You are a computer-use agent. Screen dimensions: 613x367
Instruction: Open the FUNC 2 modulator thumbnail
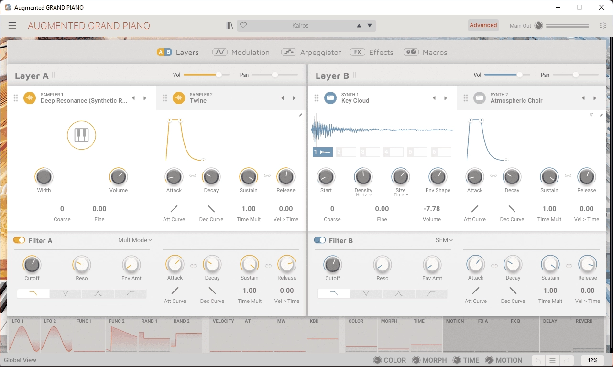click(x=122, y=335)
